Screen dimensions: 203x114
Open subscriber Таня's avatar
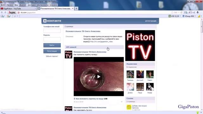pyautogui.click(x=130, y=74)
